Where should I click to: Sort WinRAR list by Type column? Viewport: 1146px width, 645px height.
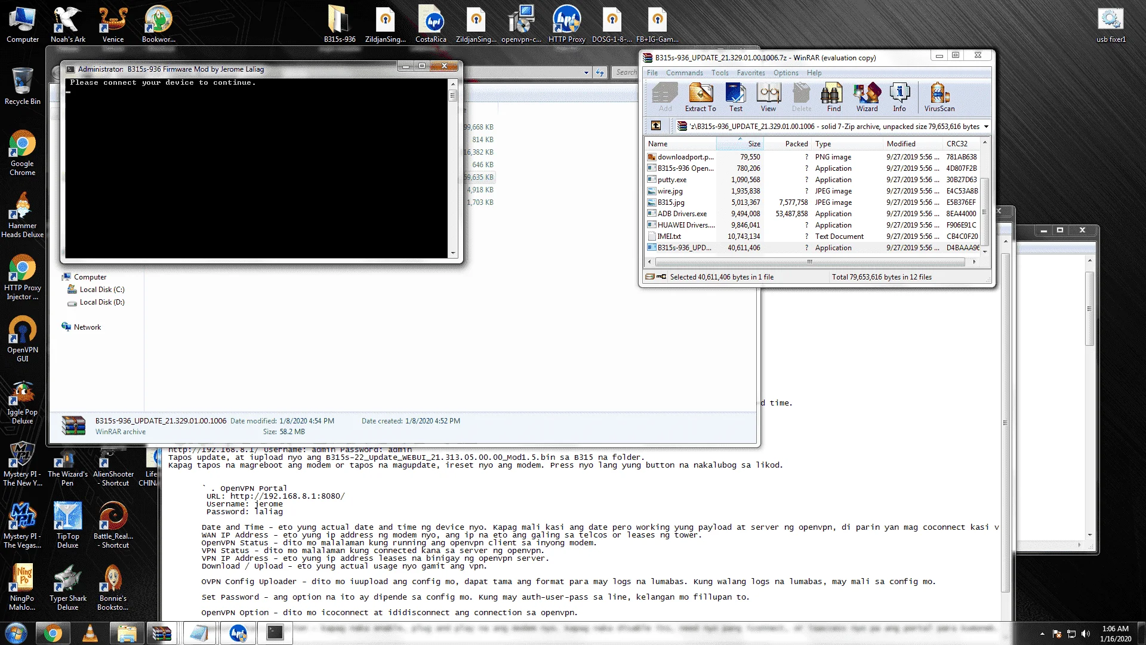point(848,143)
